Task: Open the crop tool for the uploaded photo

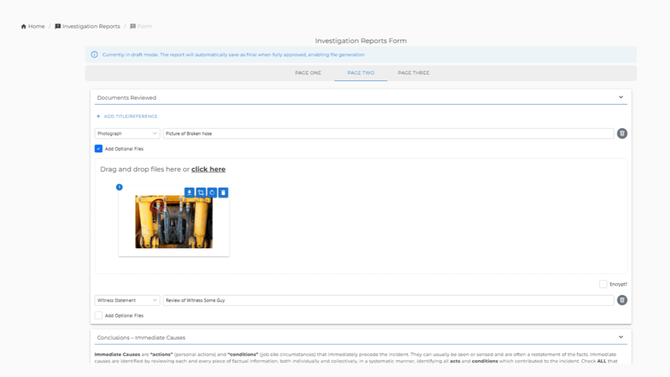Action: click(201, 192)
